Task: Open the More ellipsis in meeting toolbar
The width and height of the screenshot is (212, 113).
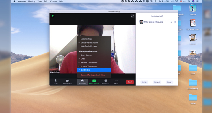Action: (116, 81)
